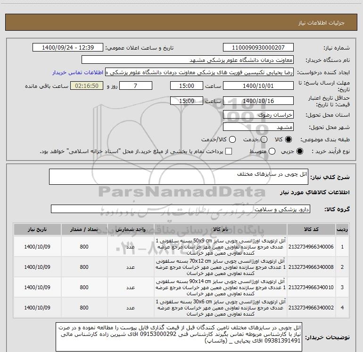This screenshot has width=363, height=352.
Task: Click the request creator name field
Action: click(x=199, y=72)
